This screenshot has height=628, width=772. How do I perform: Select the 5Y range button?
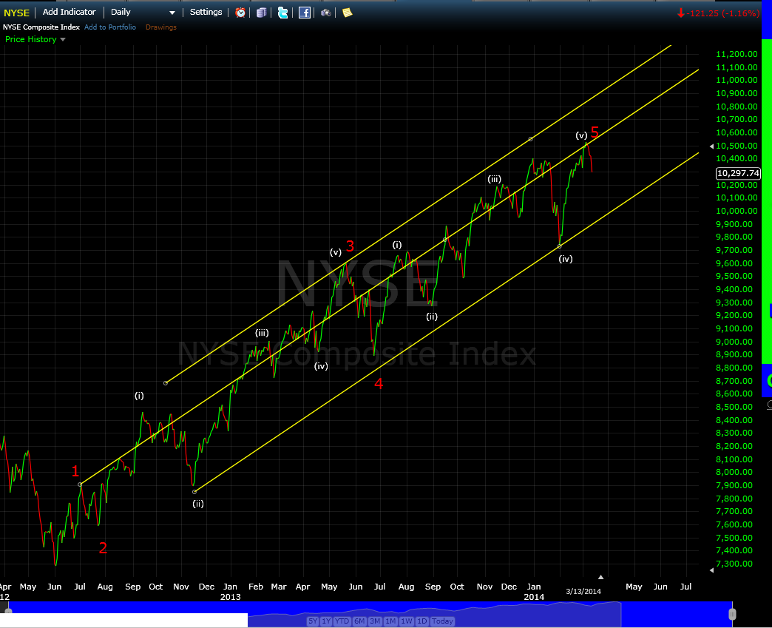(x=313, y=621)
